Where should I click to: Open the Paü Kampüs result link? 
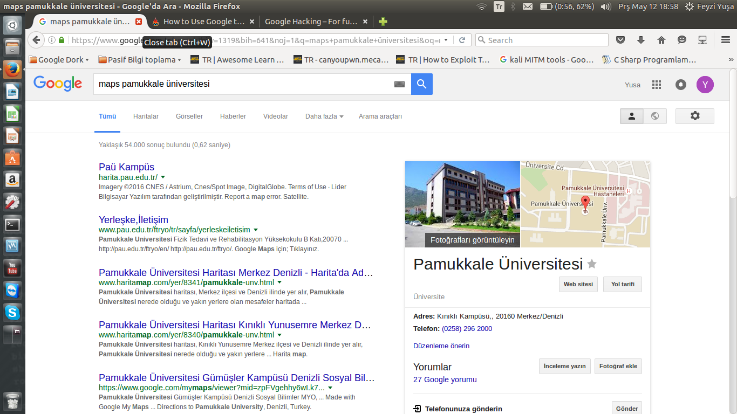(x=126, y=167)
